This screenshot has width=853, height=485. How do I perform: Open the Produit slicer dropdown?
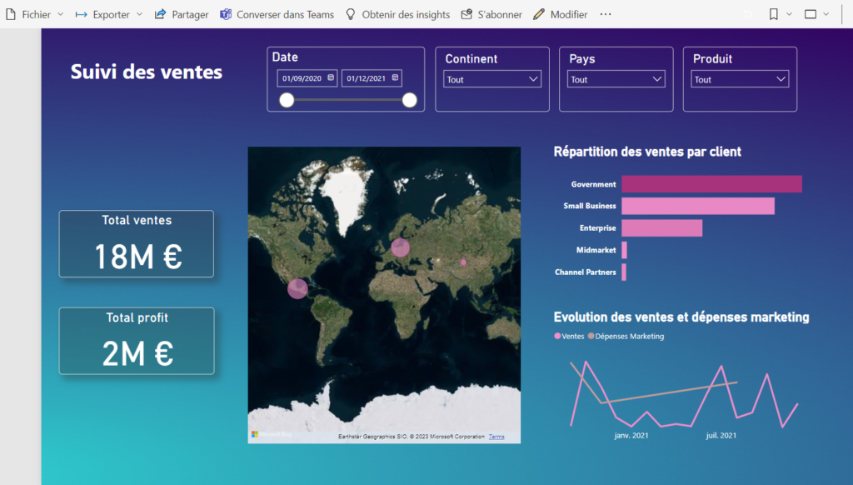pyautogui.click(x=781, y=78)
